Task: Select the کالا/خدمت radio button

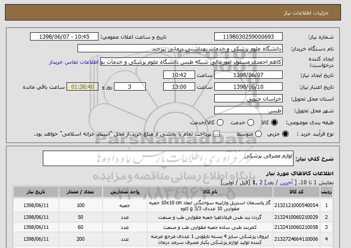Action: tap(220, 122)
